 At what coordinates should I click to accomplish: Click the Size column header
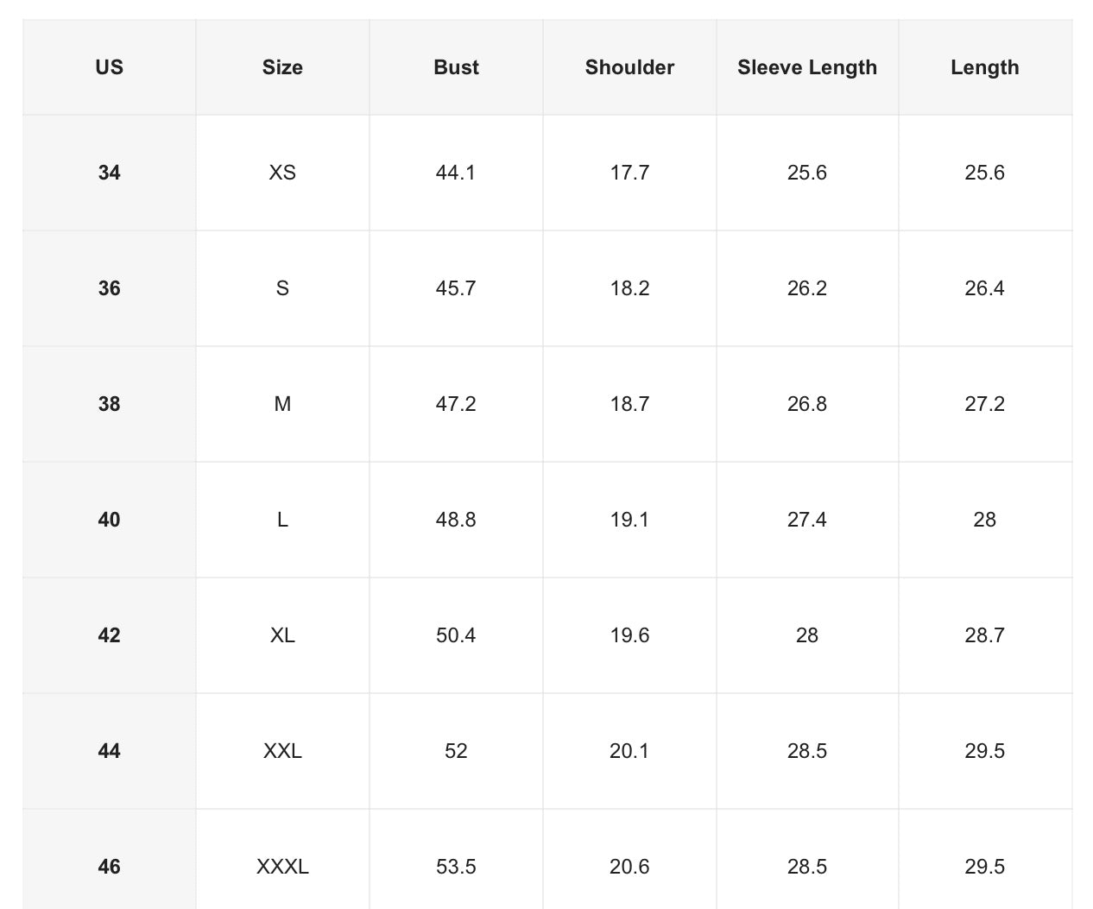282,67
